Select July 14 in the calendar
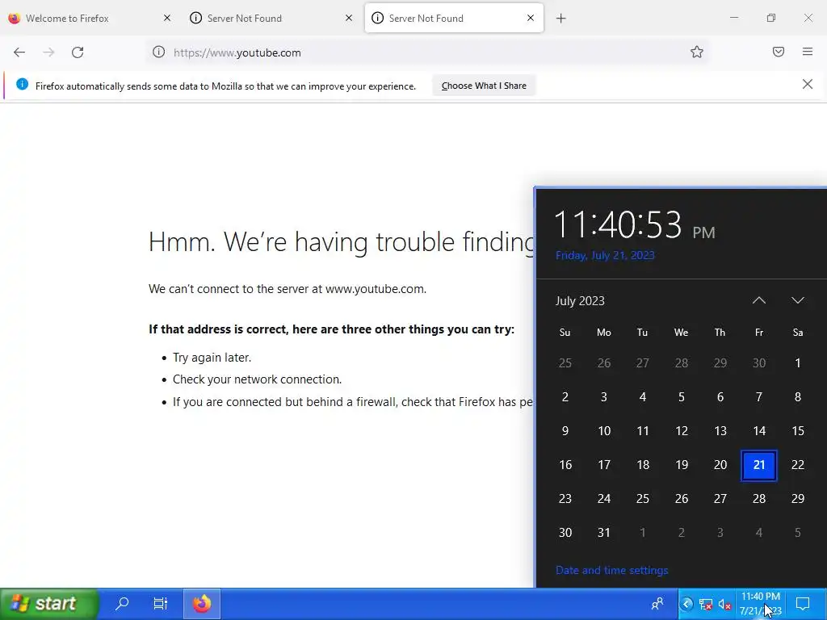Viewport: 827px width, 620px height. [759, 431]
